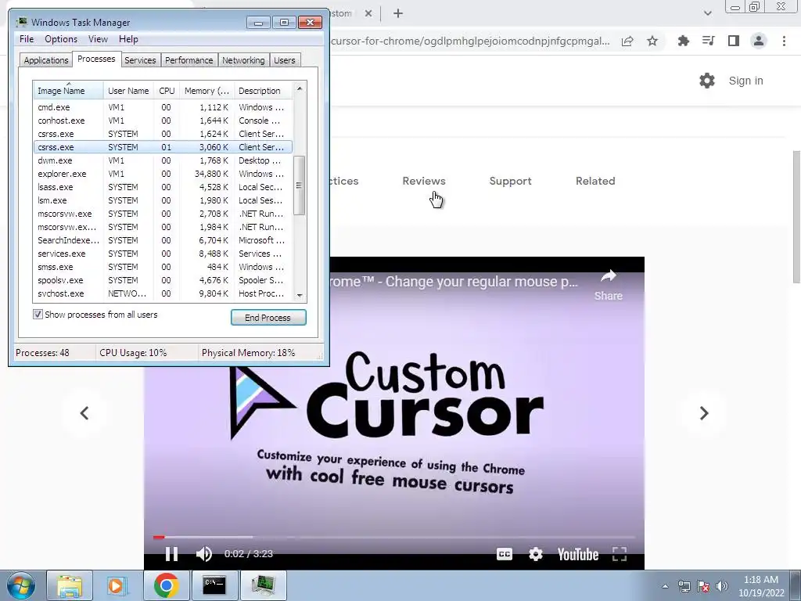Open Task Manager Help menu
Image resolution: width=801 pixels, height=601 pixels.
[128, 39]
